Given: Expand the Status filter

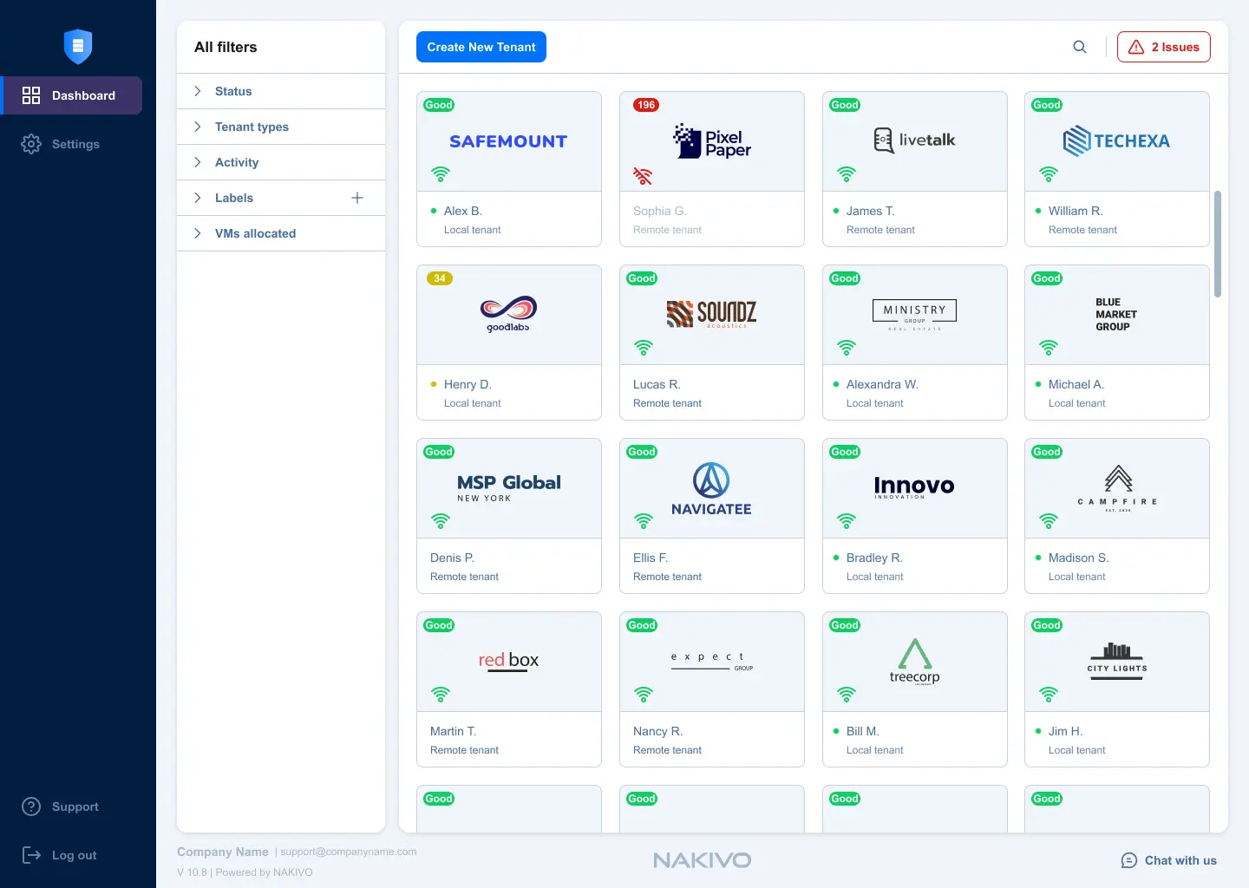Looking at the screenshot, I should coord(233,91).
